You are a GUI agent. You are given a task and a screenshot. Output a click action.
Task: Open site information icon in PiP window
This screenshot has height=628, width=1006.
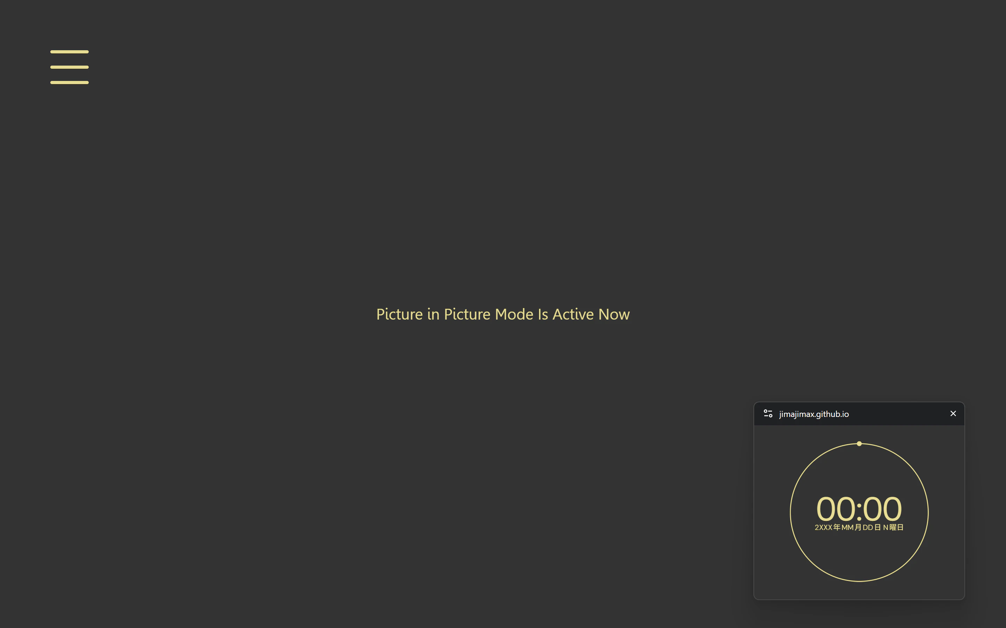(x=768, y=414)
